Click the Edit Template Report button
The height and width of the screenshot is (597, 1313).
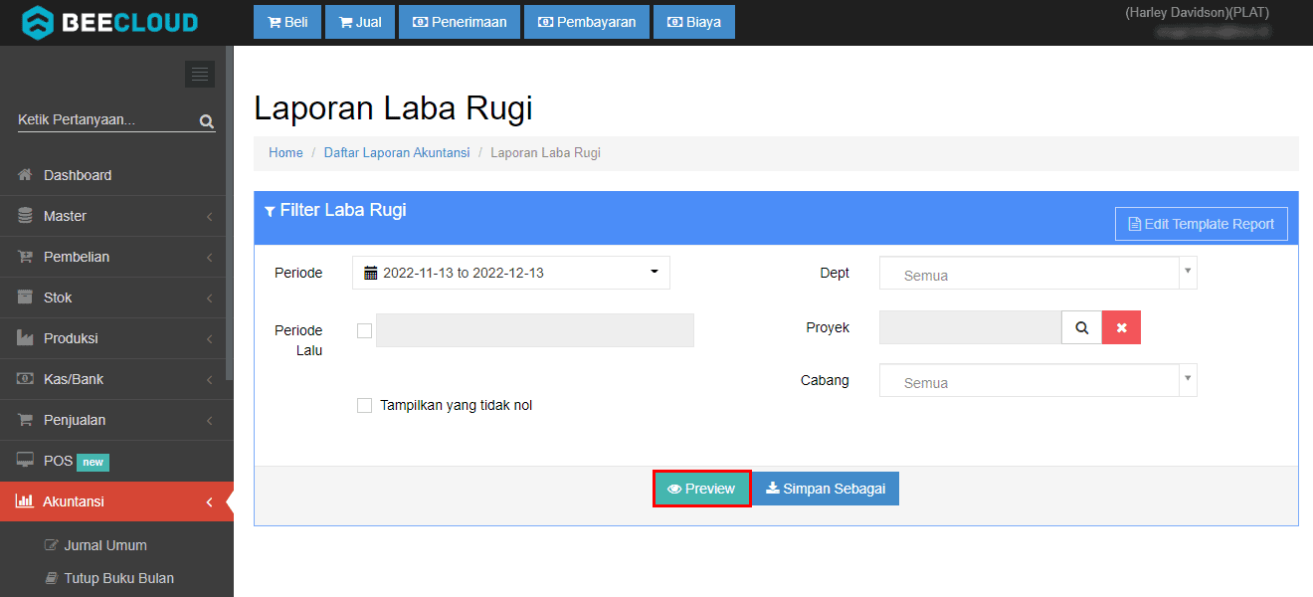click(x=1202, y=224)
